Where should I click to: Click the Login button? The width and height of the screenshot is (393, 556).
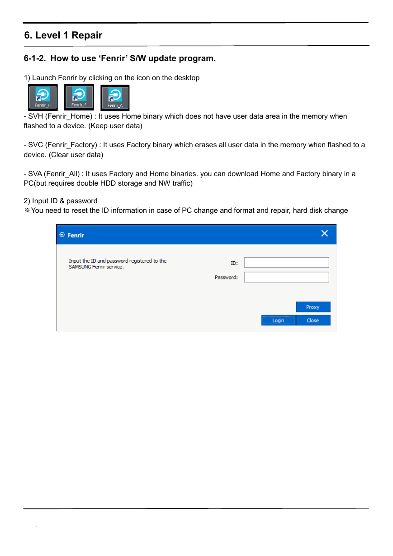pyautogui.click(x=278, y=320)
